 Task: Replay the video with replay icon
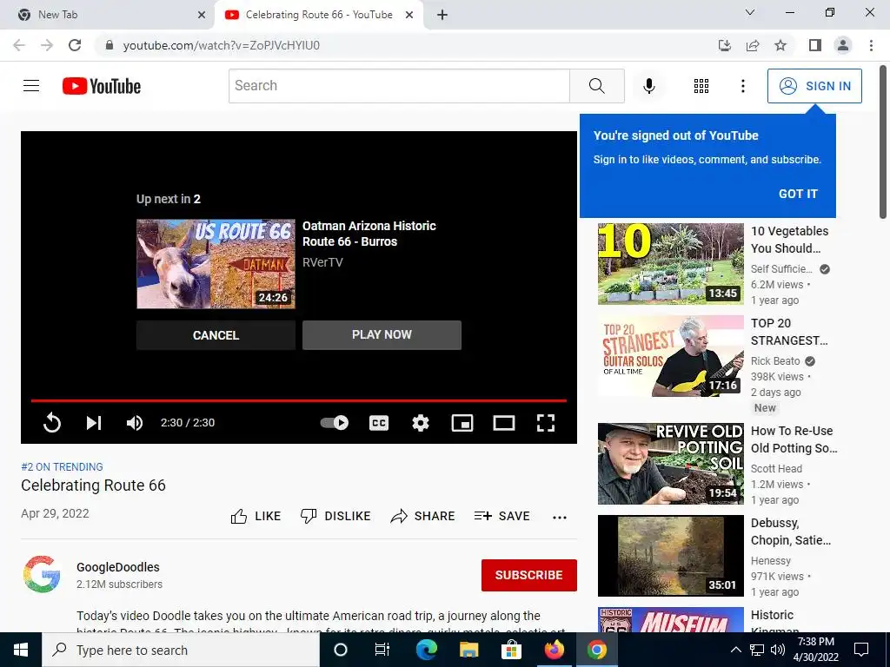(x=51, y=423)
